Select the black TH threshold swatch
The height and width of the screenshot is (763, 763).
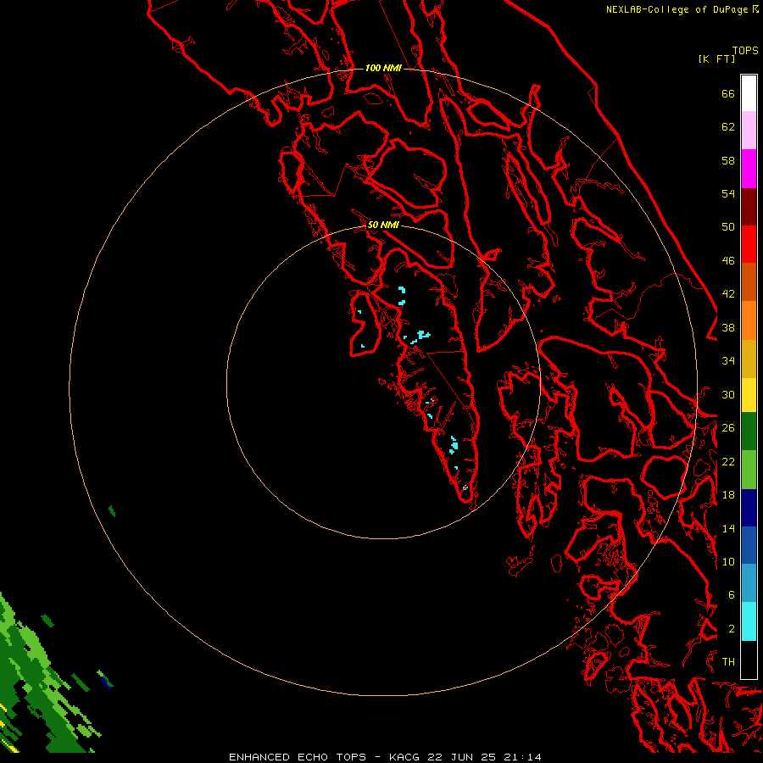[x=749, y=660]
